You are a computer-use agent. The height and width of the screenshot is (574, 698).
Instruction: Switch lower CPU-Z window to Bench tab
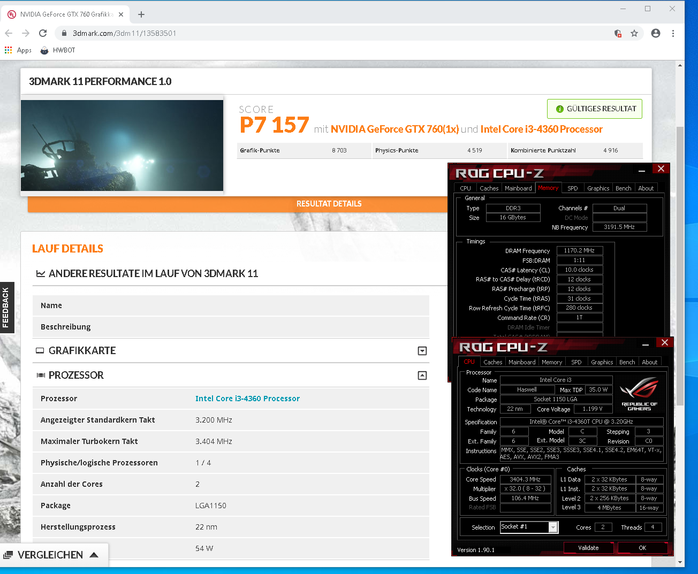click(627, 362)
